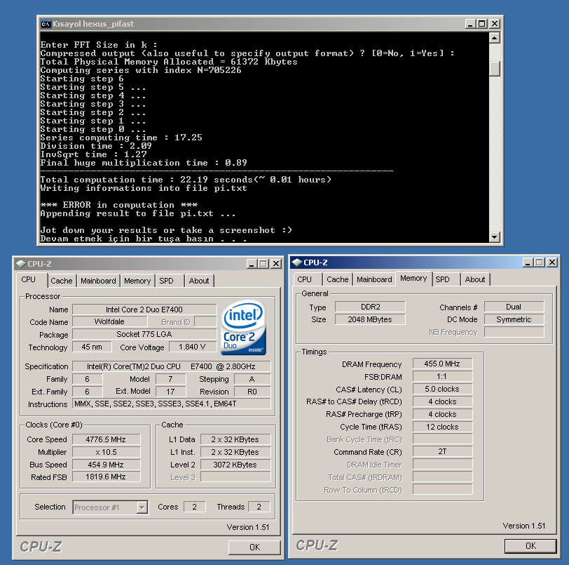
Task: Click the Intel Core 2 Duo logo badge
Action: coord(243,327)
